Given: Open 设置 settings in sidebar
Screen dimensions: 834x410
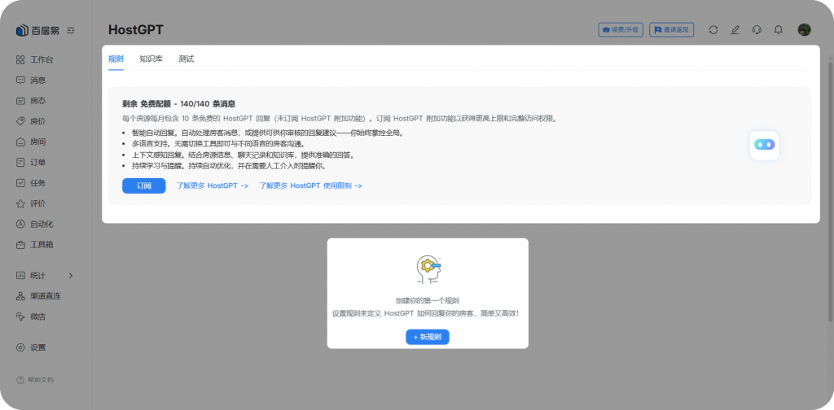Looking at the screenshot, I should tap(37, 347).
